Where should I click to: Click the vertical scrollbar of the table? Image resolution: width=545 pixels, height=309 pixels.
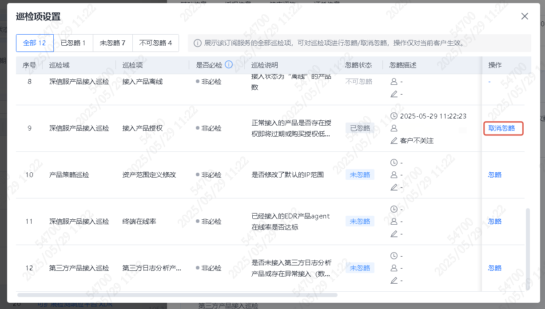click(528, 249)
